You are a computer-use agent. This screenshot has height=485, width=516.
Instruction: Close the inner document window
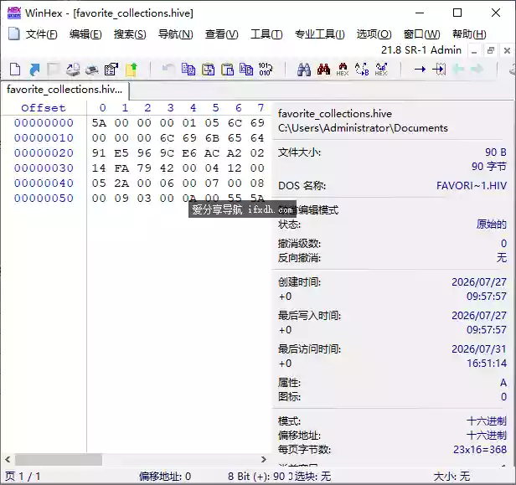(507, 50)
